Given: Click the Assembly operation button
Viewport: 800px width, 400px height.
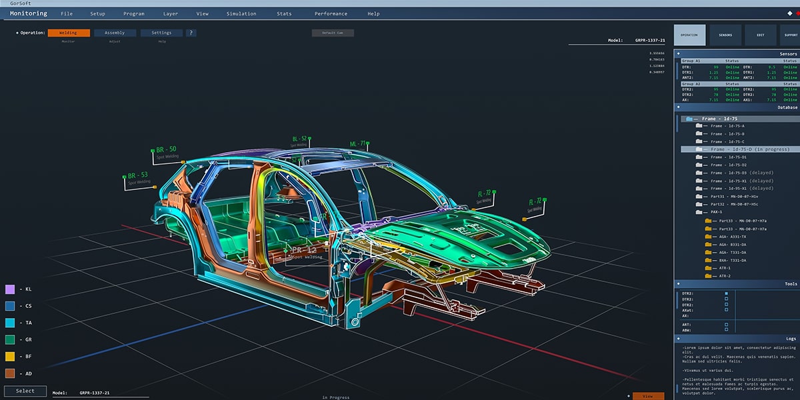Looking at the screenshot, I should tap(115, 33).
